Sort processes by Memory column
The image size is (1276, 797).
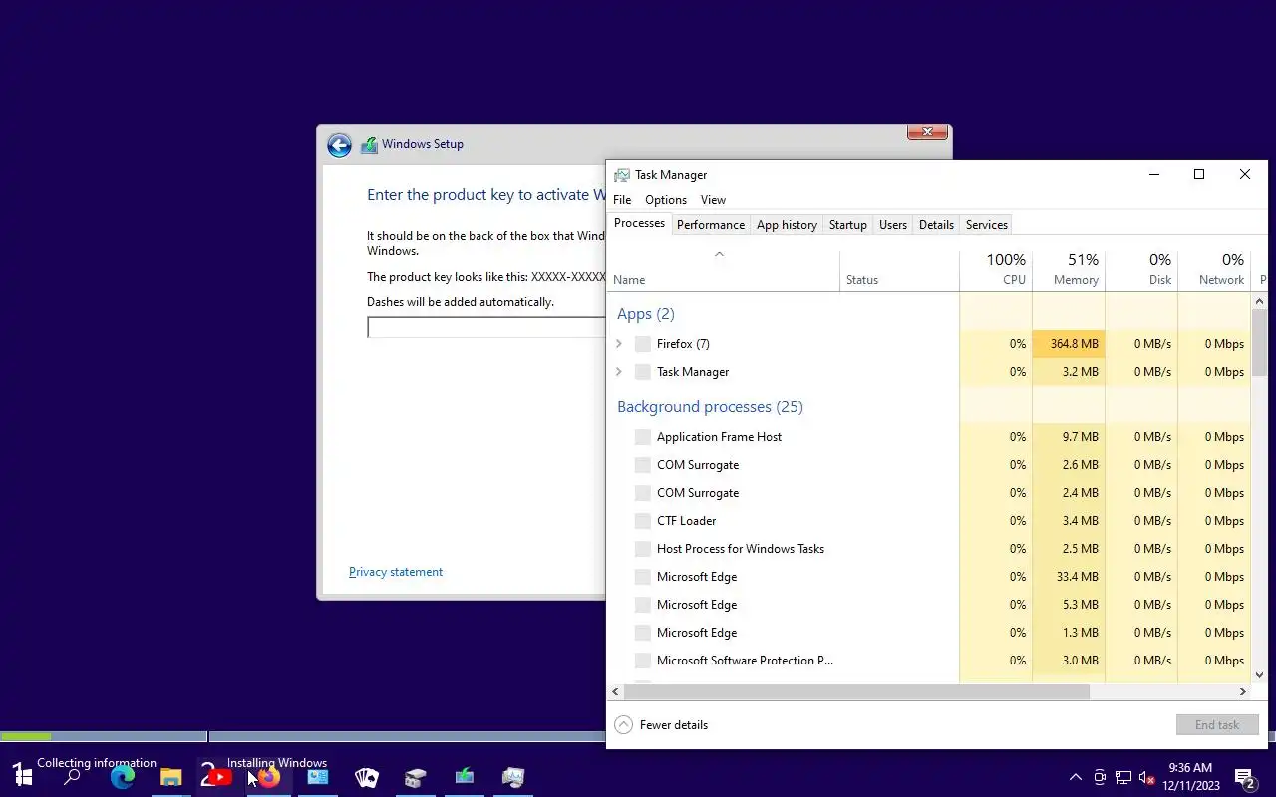[1069, 269]
